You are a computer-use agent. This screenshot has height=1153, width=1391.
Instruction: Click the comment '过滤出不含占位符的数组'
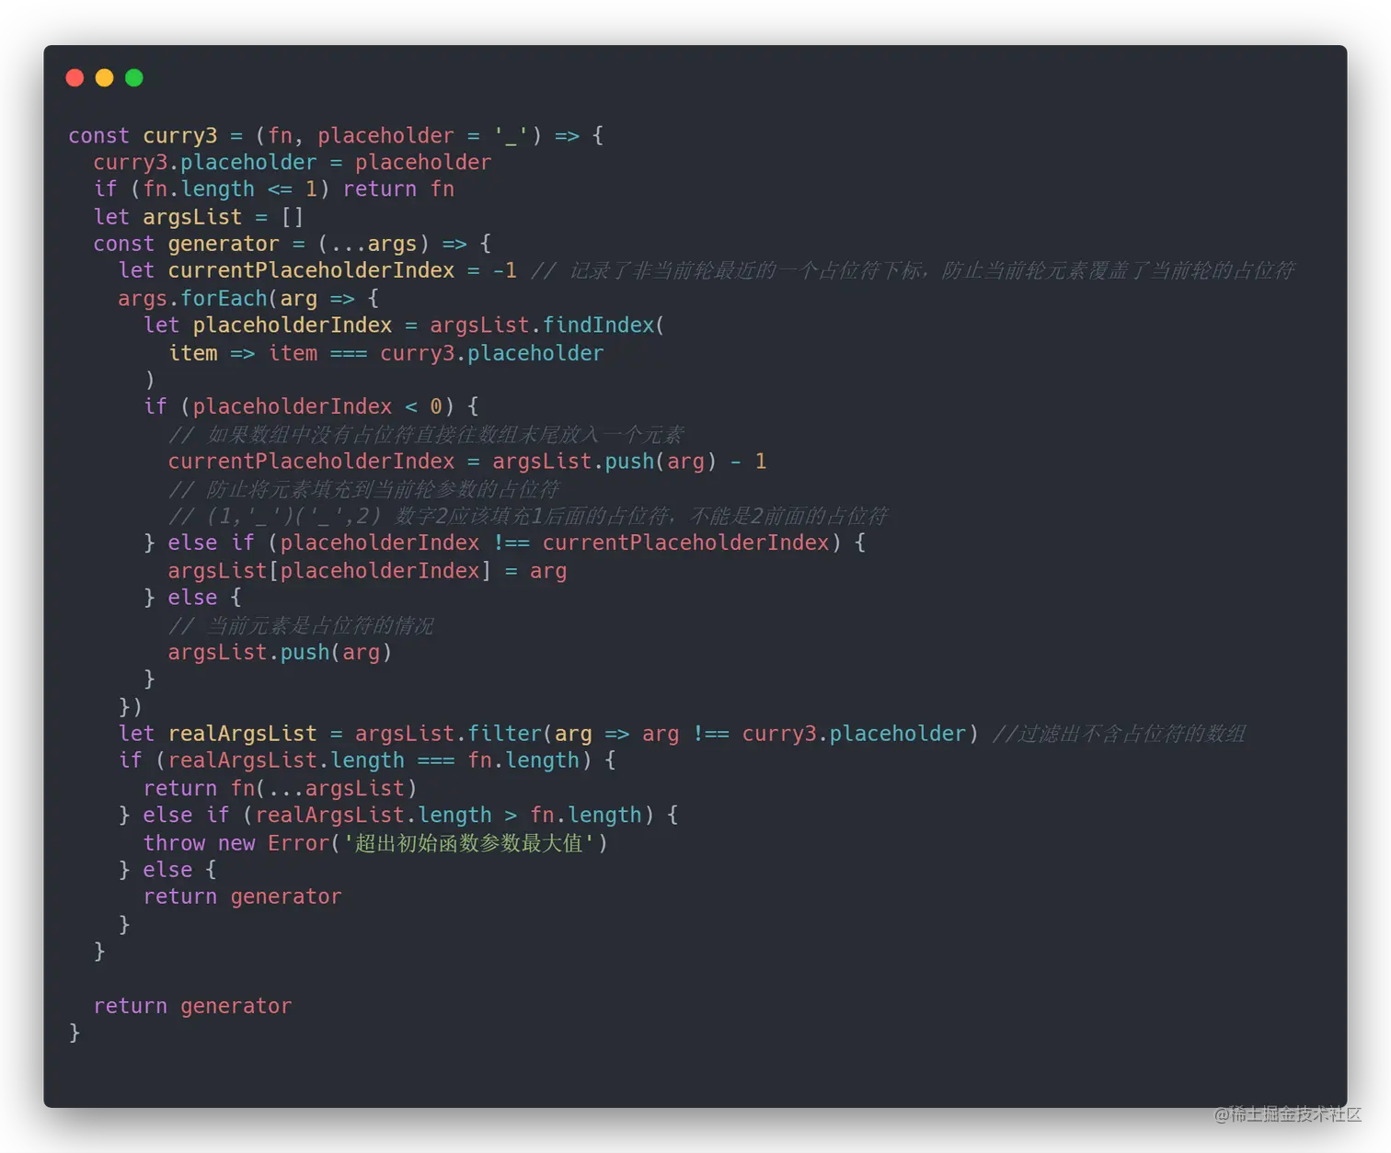click(x=1119, y=734)
